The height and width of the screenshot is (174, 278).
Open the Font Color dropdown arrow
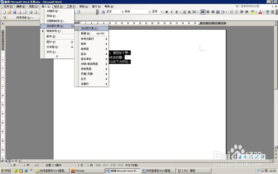(264, 12)
